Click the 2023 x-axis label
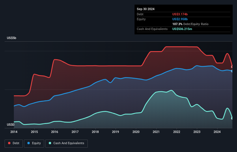This screenshot has width=237, height=152. 197,132
